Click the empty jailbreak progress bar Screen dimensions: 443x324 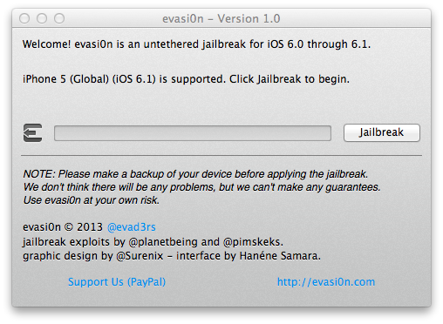tap(193, 133)
